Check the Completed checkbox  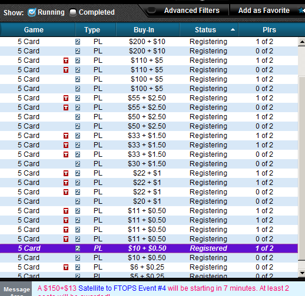(73, 12)
